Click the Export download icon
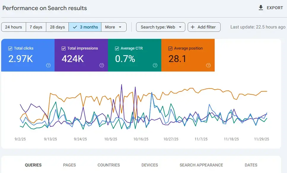This screenshot has height=173, width=287. [x=261, y=8]
